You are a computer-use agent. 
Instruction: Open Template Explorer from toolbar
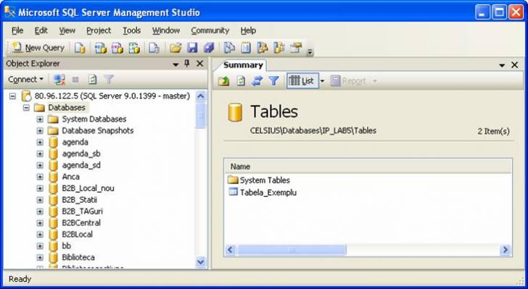279,48
